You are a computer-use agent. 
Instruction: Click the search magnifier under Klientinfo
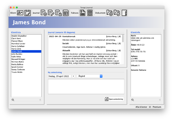[132, 100]
